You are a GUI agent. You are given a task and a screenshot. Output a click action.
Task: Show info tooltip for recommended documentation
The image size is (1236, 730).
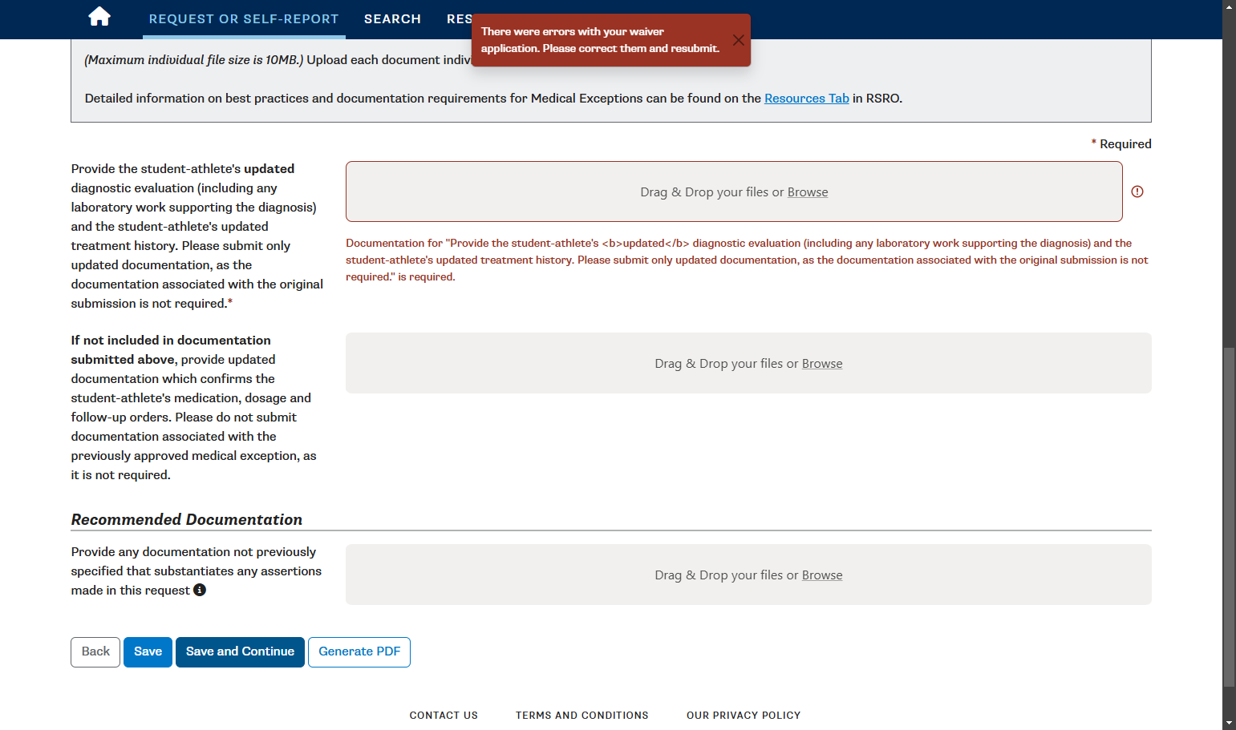pyautogui.click(x=200, y=590)
